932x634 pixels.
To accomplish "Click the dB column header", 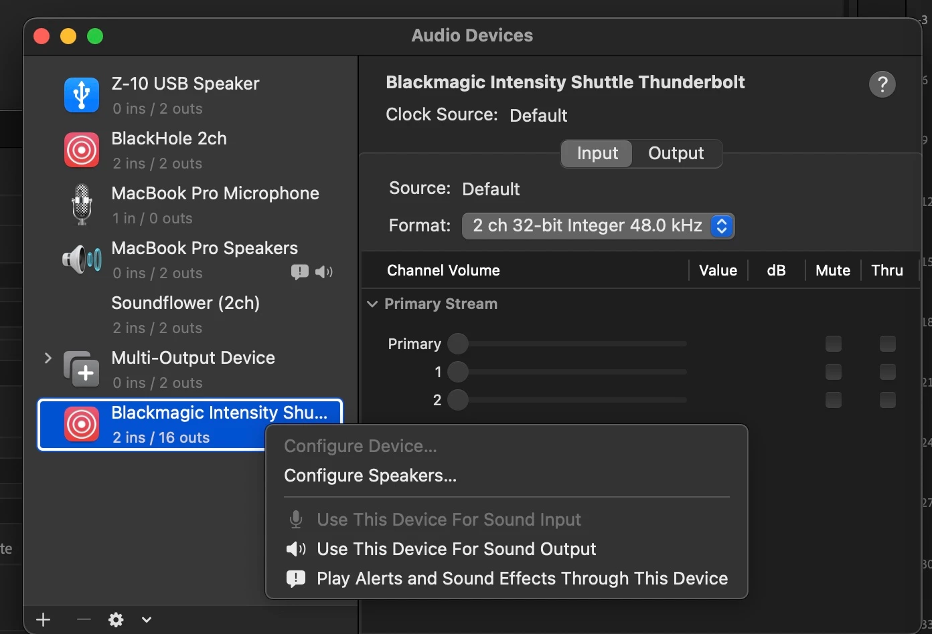I will point(776,270).
